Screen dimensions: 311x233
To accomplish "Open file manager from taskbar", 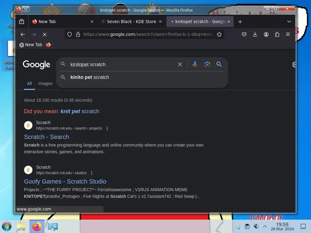I will 22,226.
